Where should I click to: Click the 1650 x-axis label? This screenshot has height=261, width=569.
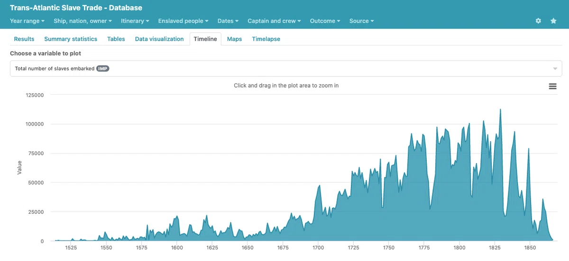(x=247, y=248)
